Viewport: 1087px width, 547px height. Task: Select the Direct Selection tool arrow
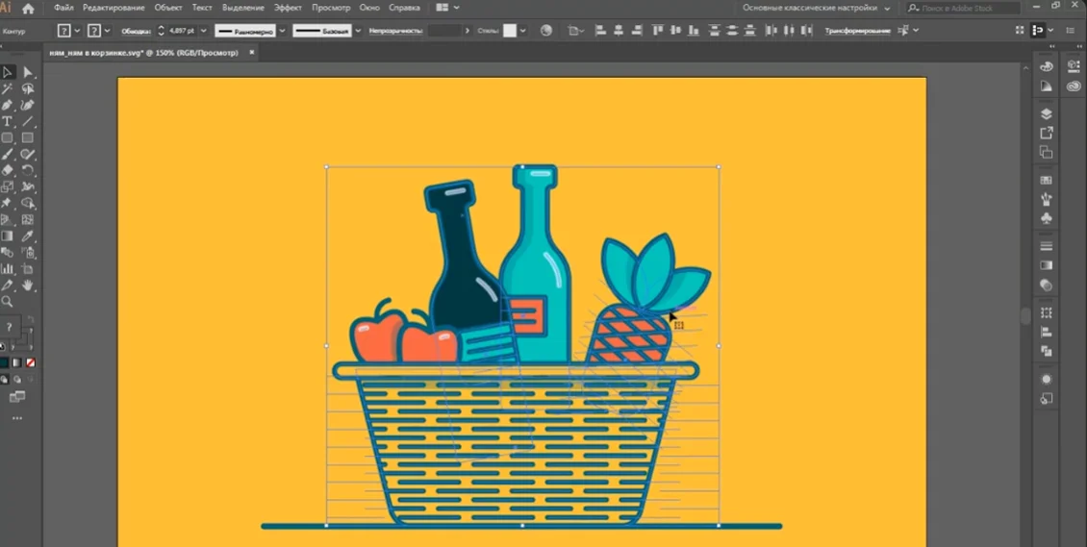[x=28, y=72]
